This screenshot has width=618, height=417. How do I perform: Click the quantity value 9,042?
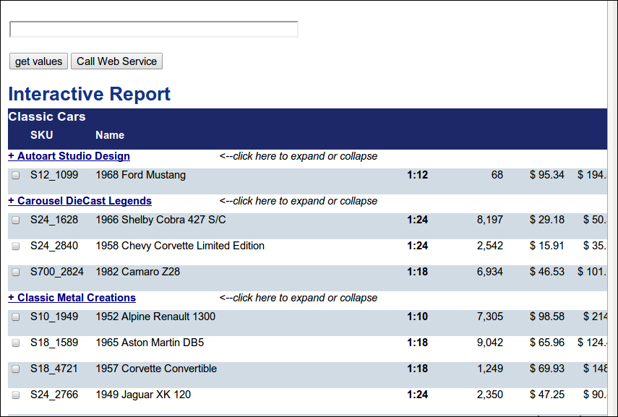(490, 343)
